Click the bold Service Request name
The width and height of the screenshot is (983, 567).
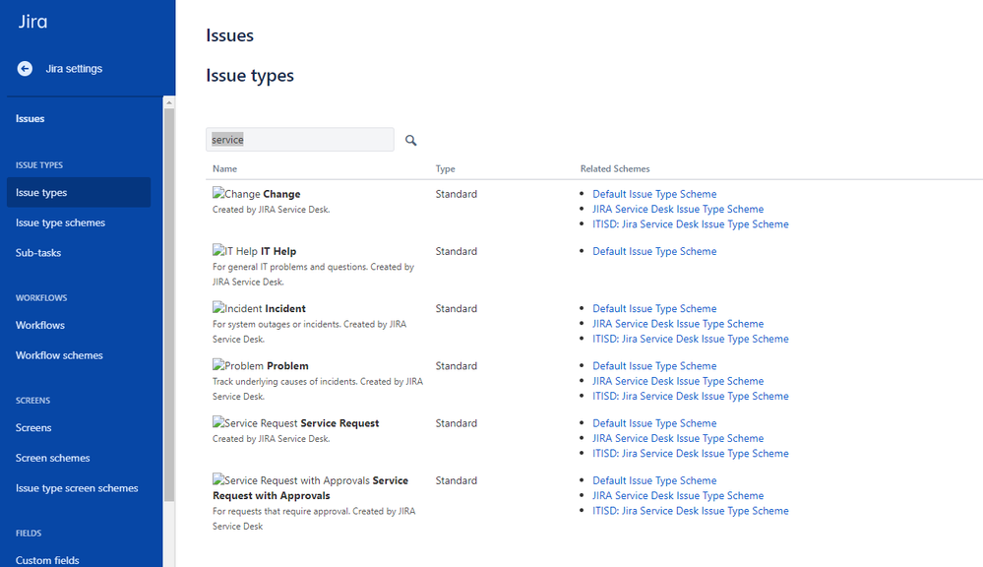point(339,423)
